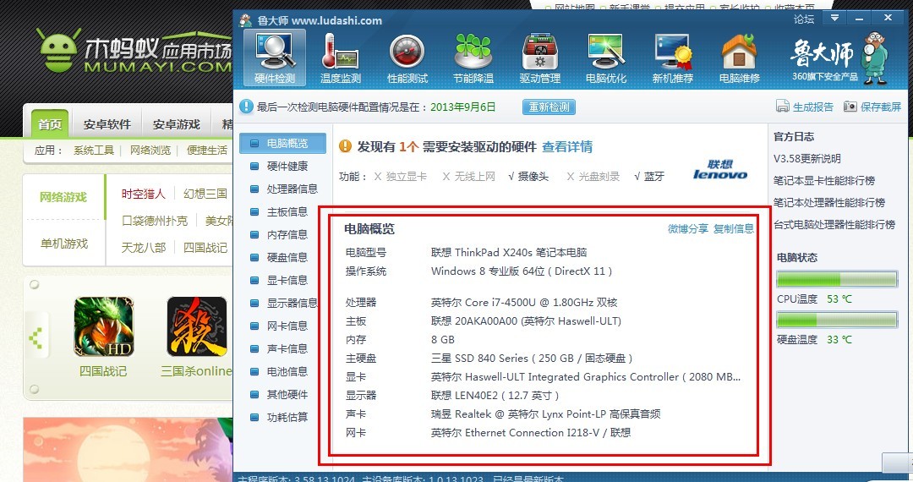Screen dimensions: 913x482
Task: Open 网络浏览 link in Mumayi
Action: tap(150, 151)
